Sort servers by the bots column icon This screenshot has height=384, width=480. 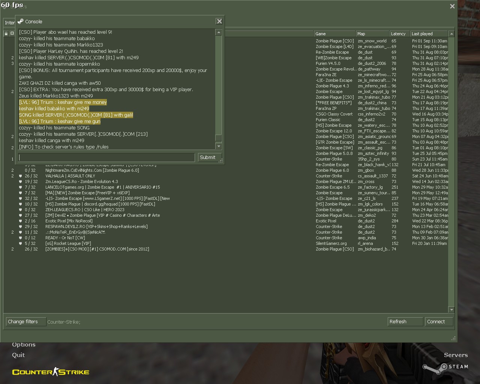(x=12, y=34)
